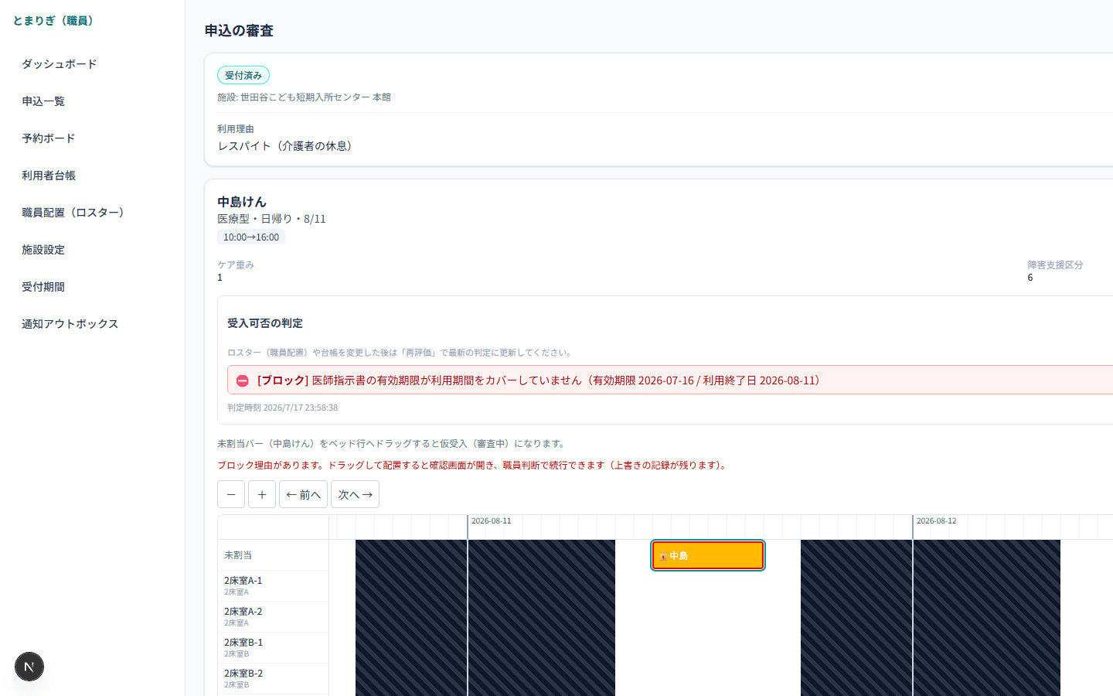
Task: Click the 判定時刻 timestamp
Action: (x=282, y=408)
